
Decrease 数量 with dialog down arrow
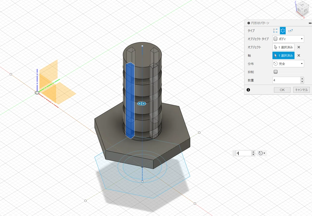tap(302, 82)
